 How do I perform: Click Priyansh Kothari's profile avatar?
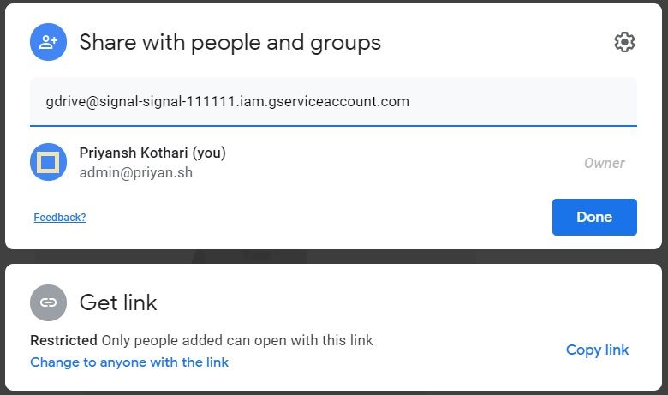coord(48,162)
